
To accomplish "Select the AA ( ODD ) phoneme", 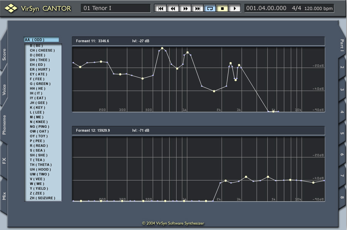I will click(x=42, y=40).
